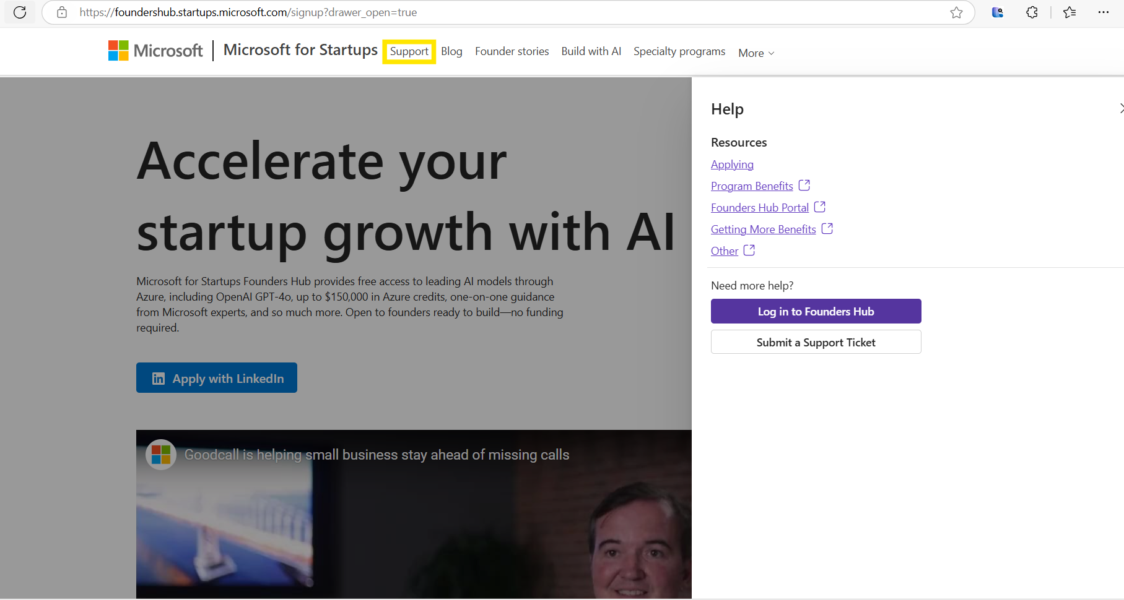Screen dimensions: 1124x600
Task: Open browser settings and more menu
Action: [1104, 12]
